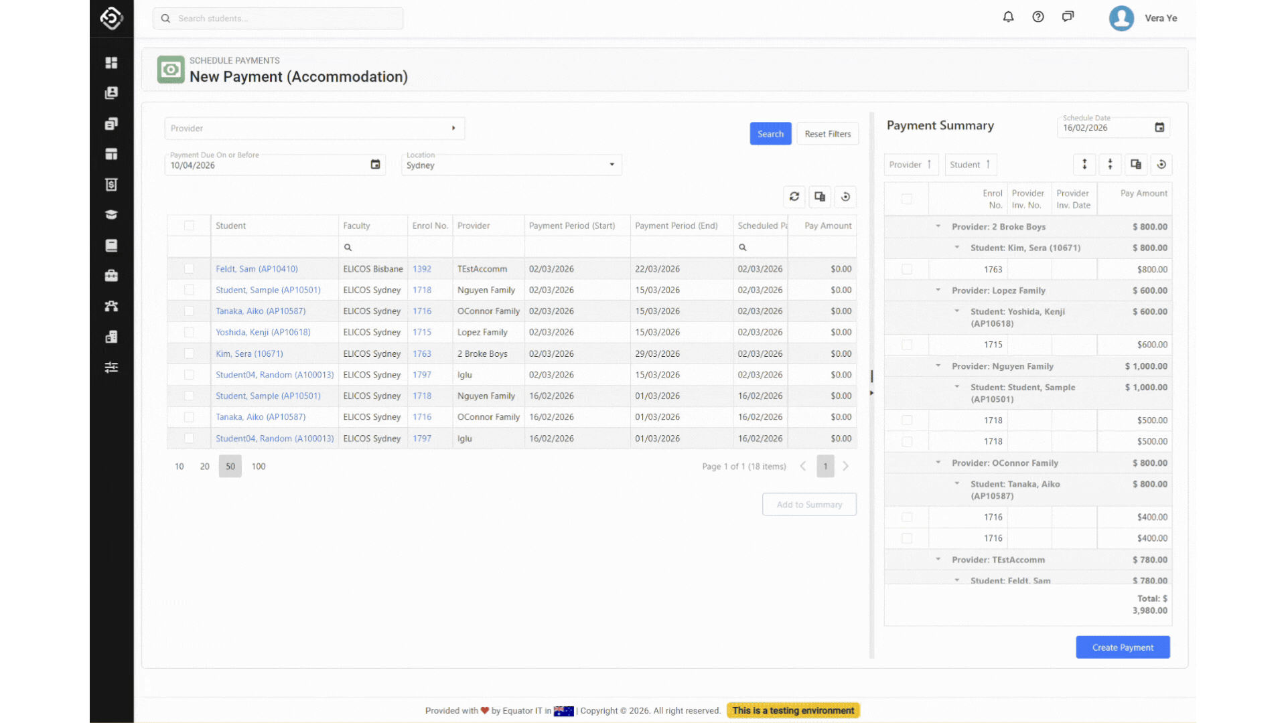Image resolution: width=1286 pixels, height=723 pixels.
Task: Set page size to 100
Action: [259, 467]
